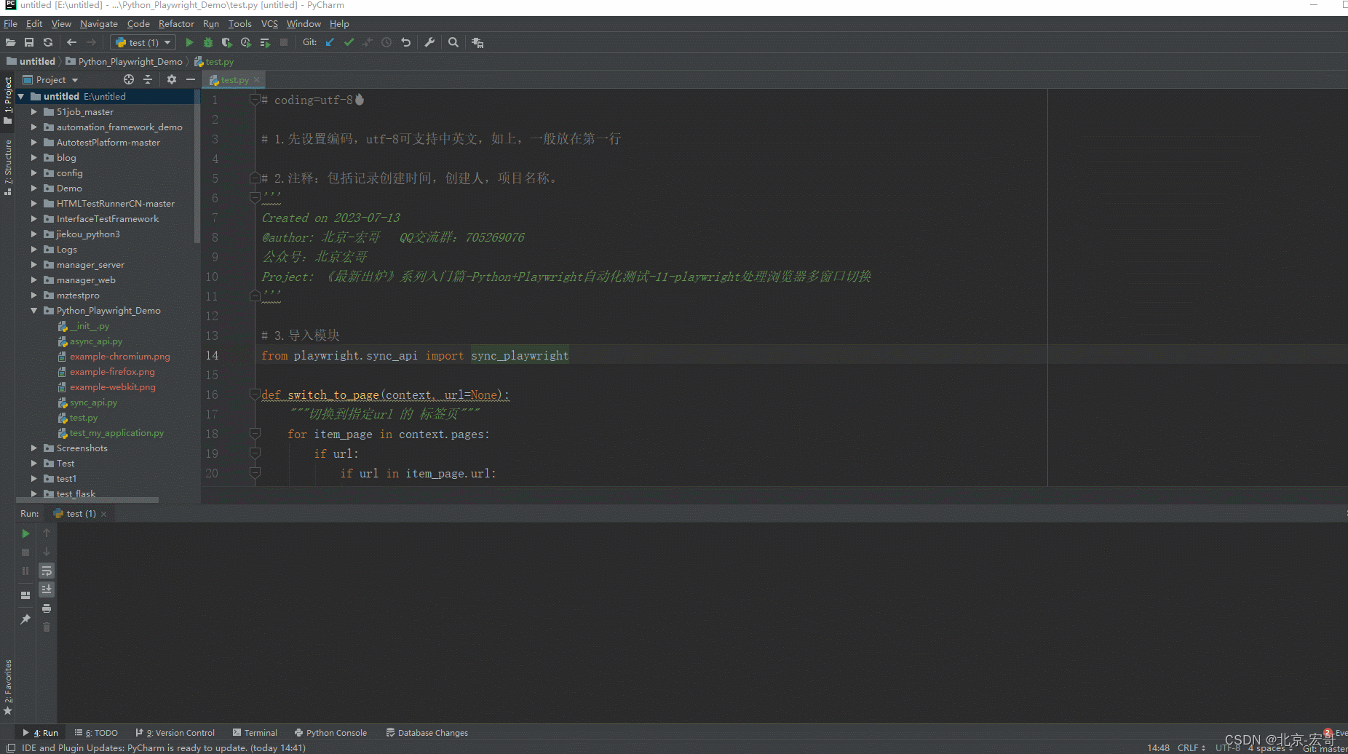Viewport: 1348px width, 754px height.
Task: Pin the Run tab
Action: click(x=25, y=617)
